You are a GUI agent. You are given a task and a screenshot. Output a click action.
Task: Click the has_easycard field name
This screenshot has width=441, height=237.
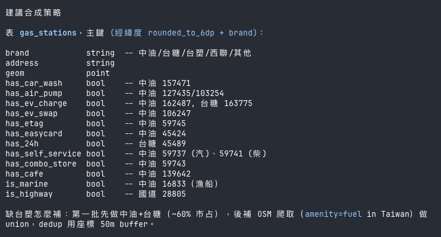33,133
